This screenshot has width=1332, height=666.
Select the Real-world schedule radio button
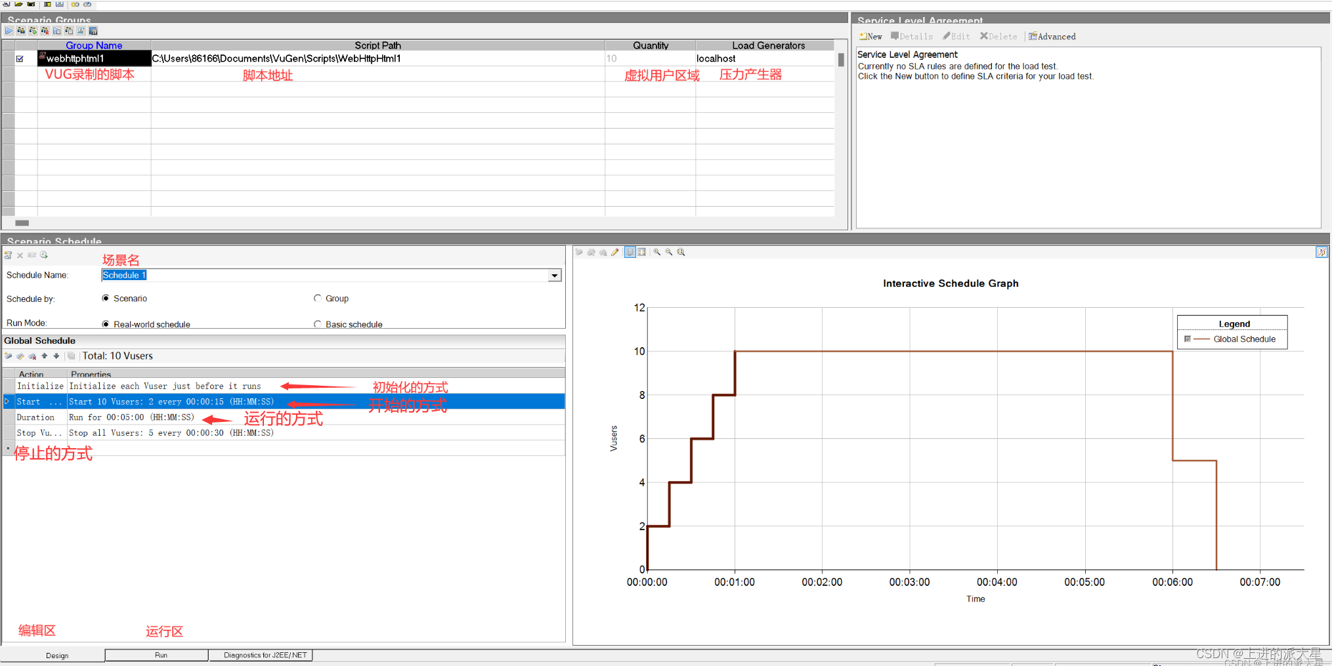click(106, 324)
